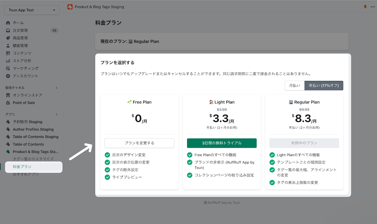This screenshot has width=377, height=224.
Task: Click the 予約販売 Staging app icon
Action: (x=8, y=122)
